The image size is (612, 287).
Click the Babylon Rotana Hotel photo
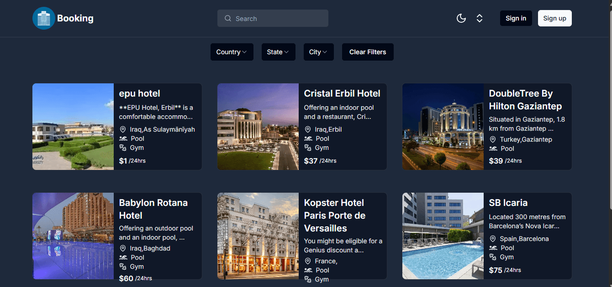[73, 236]
